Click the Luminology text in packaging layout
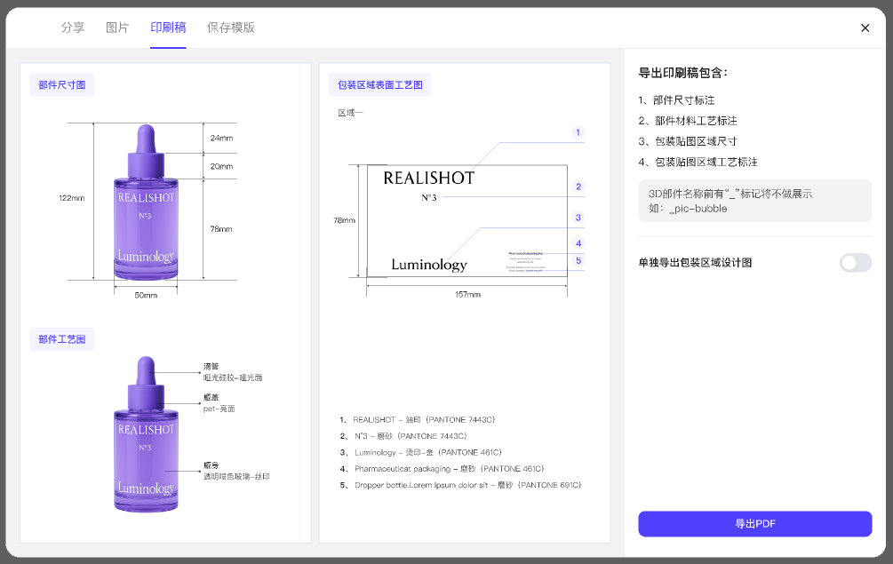The width and height of the screenshot is (893, 564). tap(428, 265)
